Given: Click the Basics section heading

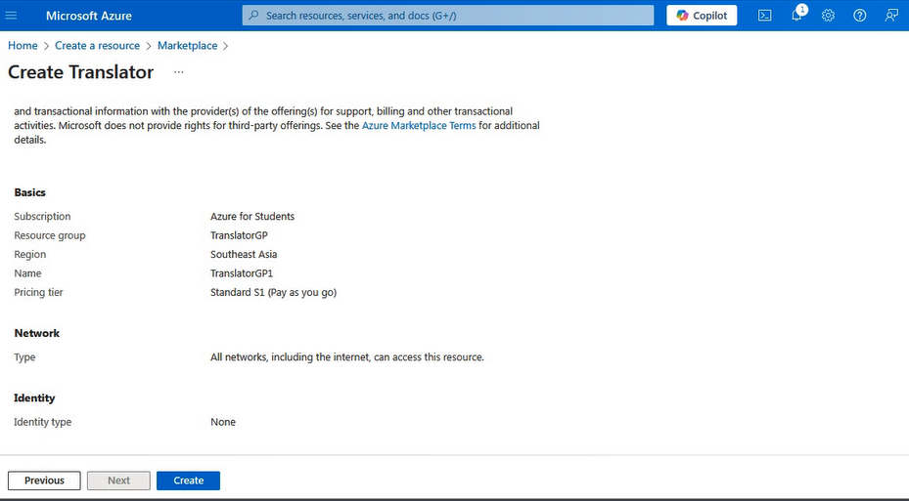Looking at the screenshot, I should point(29,192).
